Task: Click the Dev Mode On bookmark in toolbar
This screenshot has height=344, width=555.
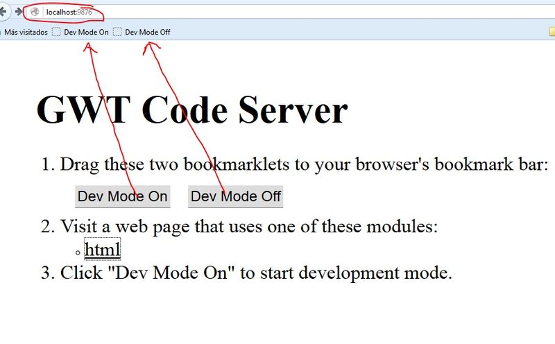Action: (x=80, y=32)
